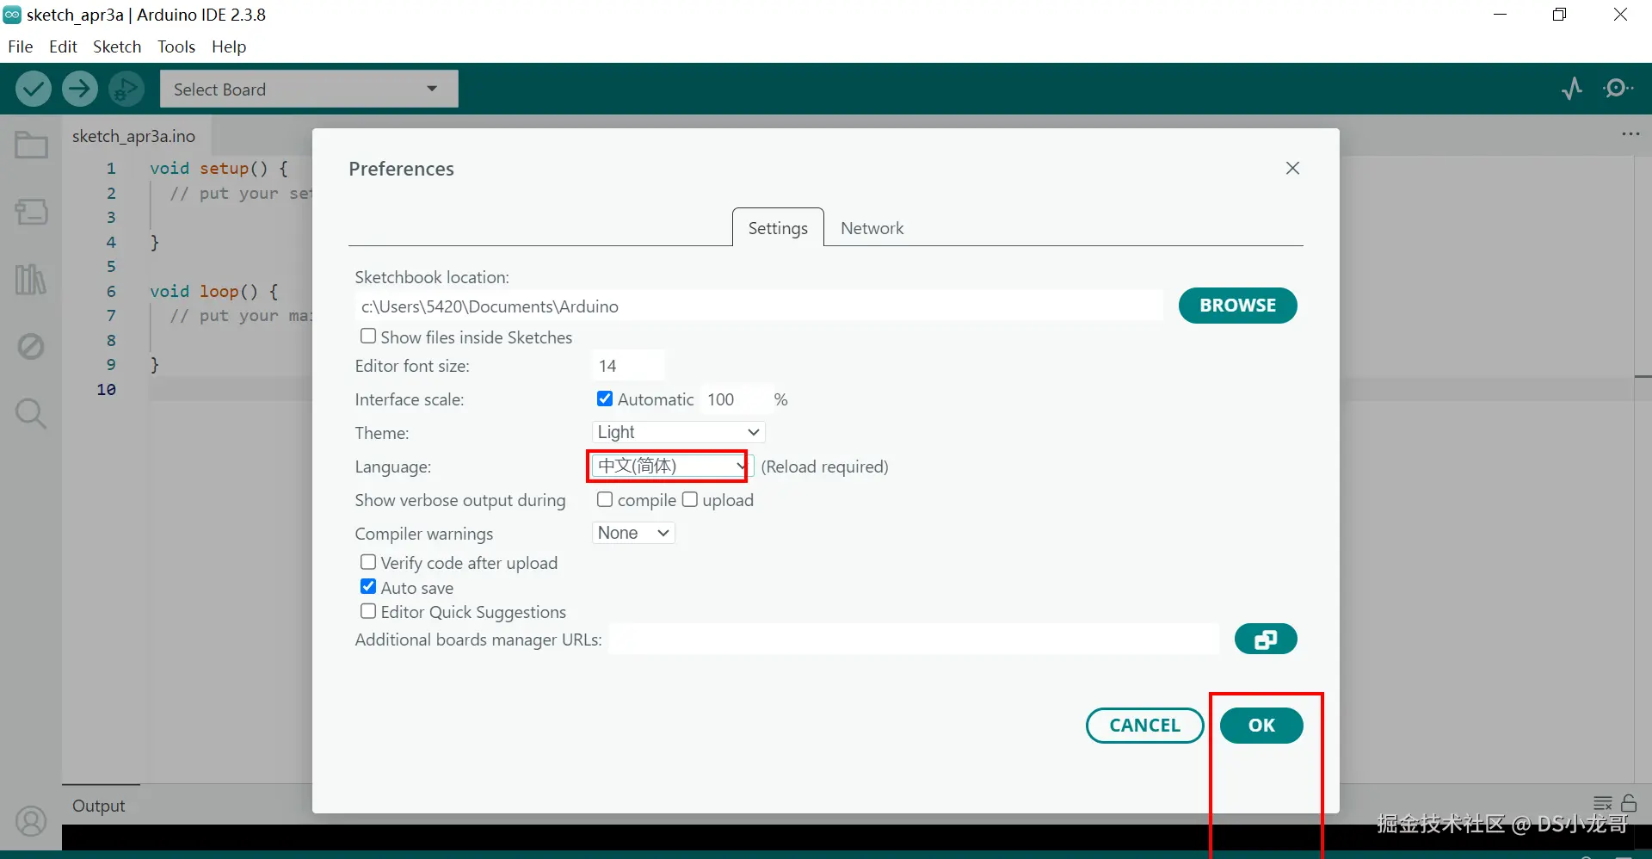
Task: Enable verbose output during compile
Action: pyautogui.click(x=605, y=499)
